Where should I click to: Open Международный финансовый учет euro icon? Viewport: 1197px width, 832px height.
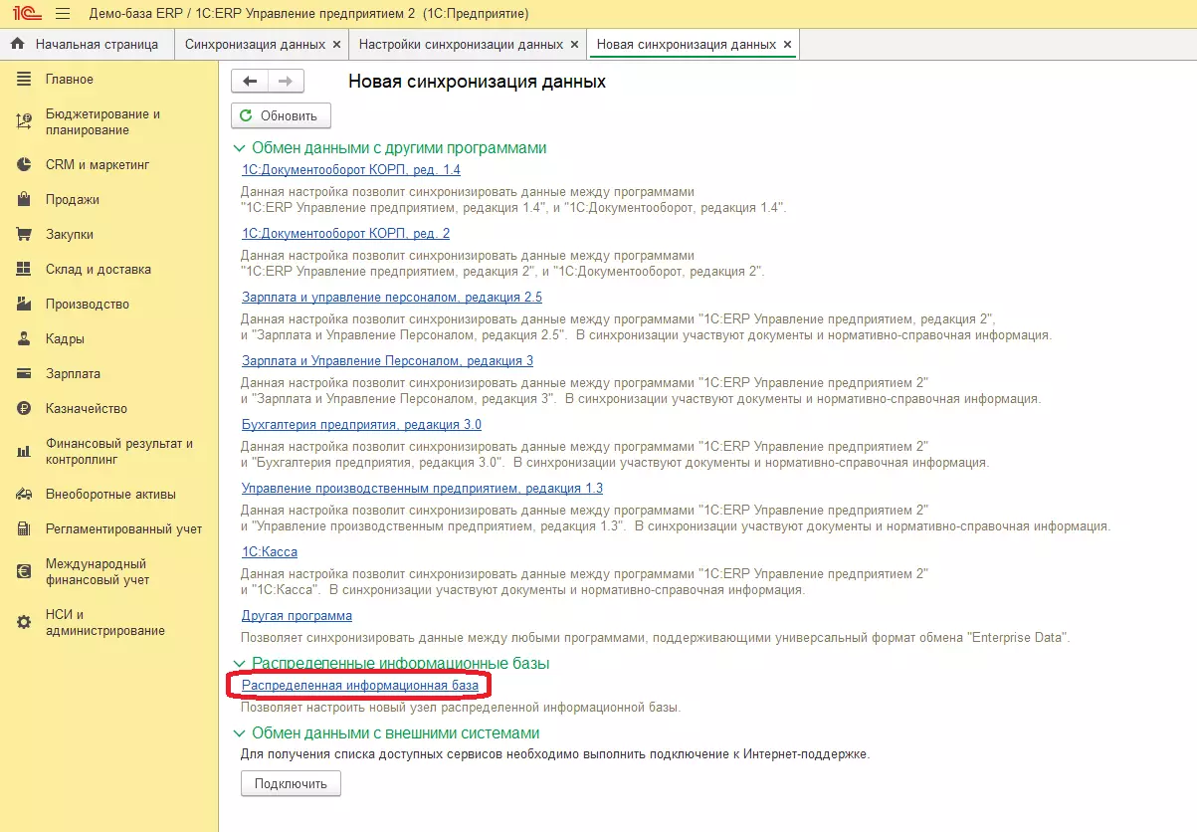(x=24, y=572)
